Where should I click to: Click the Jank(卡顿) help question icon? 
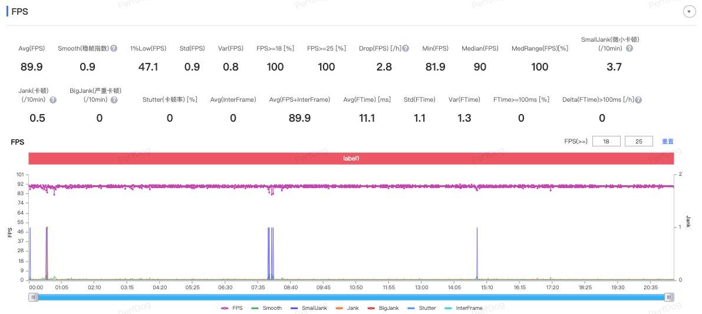pos(53,100)
